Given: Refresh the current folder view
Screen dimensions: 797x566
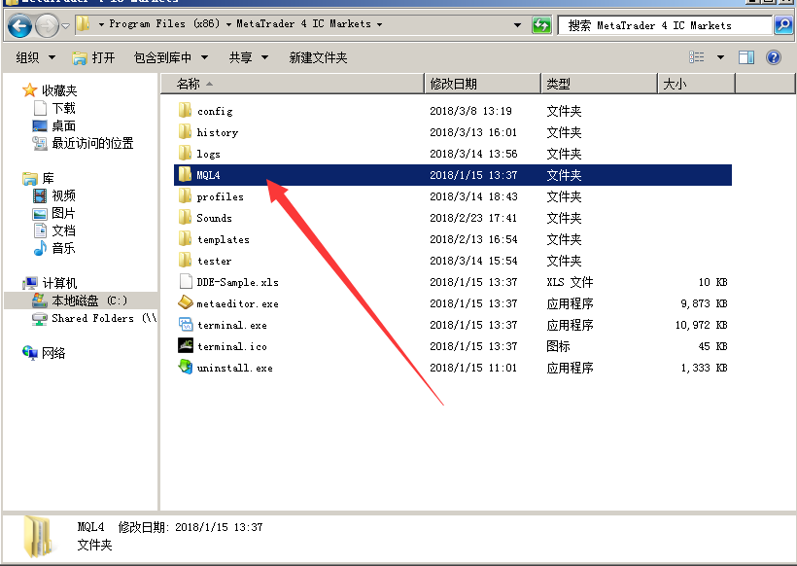Looking at the screenshot, I should [541, 25].
